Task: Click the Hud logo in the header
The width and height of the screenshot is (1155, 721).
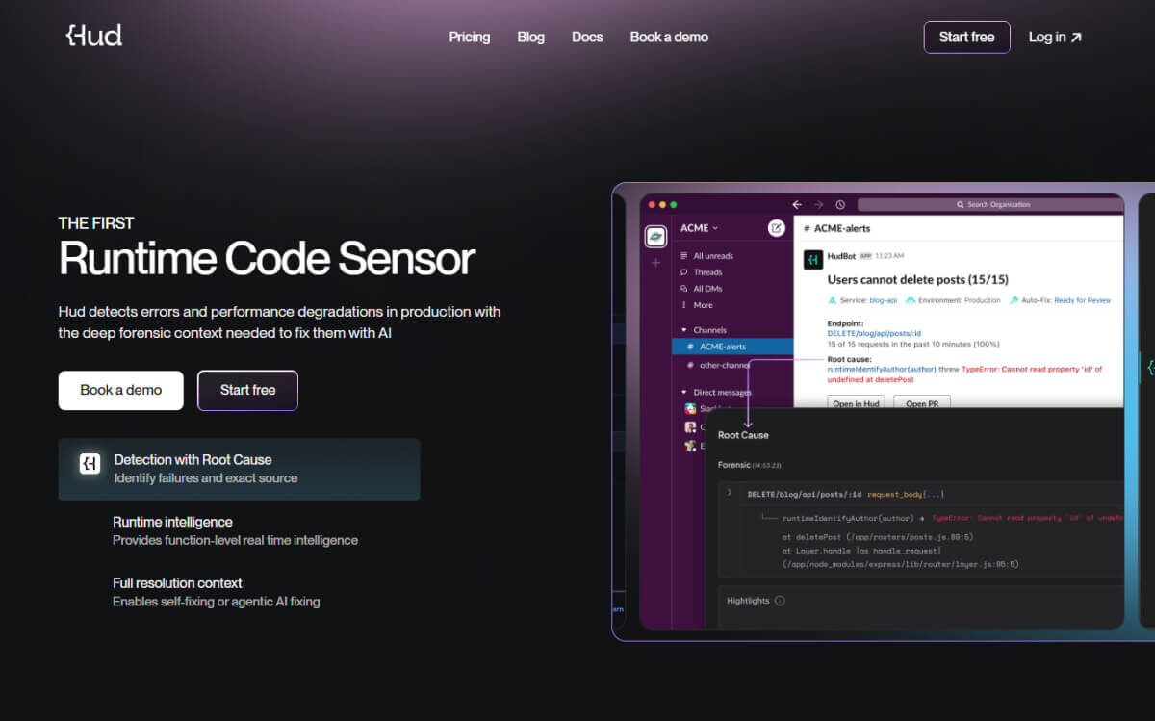Action: [94, 37]
